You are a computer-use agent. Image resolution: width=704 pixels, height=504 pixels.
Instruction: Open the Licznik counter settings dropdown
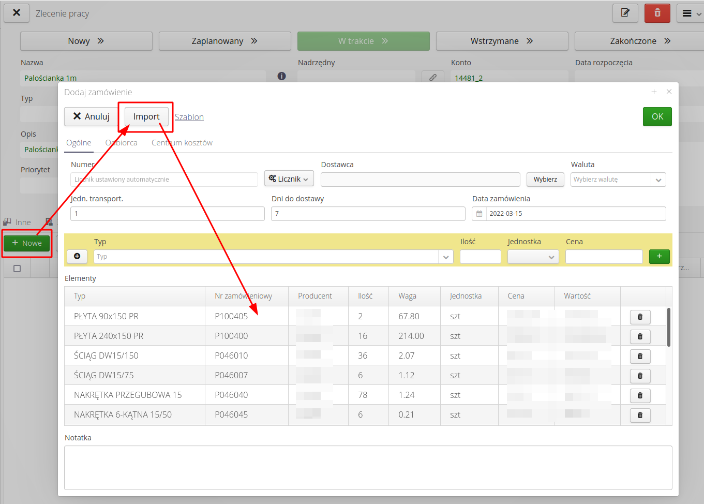[x=289, y=179]
